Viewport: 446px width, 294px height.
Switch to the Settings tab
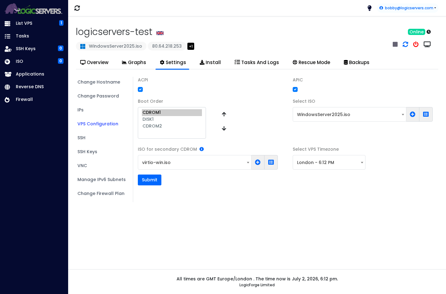173,63
